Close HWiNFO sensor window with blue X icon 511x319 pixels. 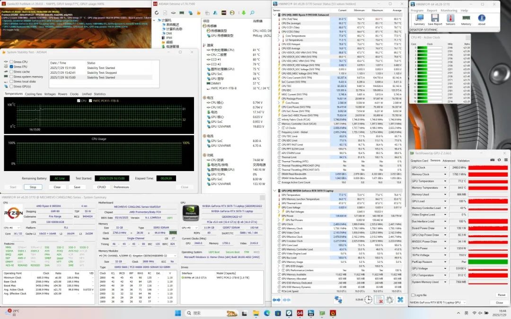pos(401,300)
